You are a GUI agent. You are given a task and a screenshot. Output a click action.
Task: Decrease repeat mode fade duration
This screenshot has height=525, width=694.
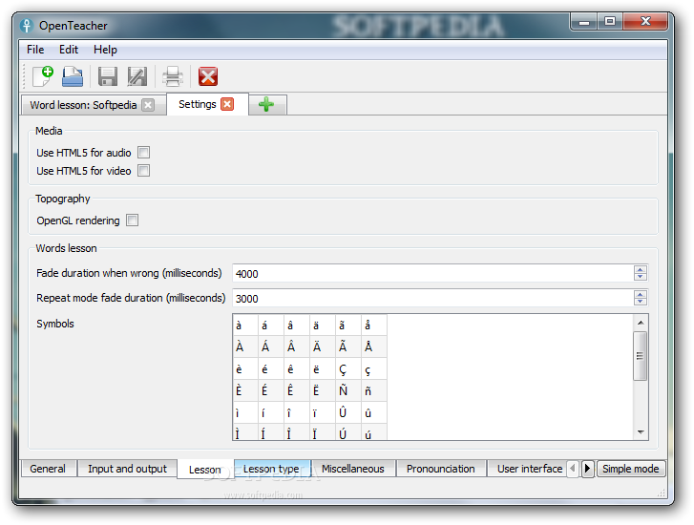[640, 302]
